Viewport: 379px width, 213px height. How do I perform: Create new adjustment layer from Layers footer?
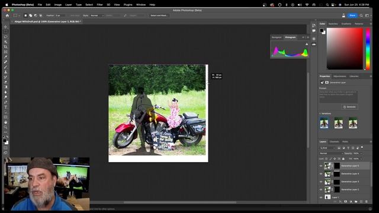351,201
